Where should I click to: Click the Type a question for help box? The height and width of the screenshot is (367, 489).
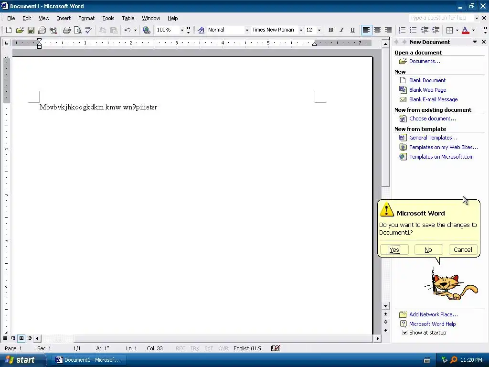coord(441,18)
